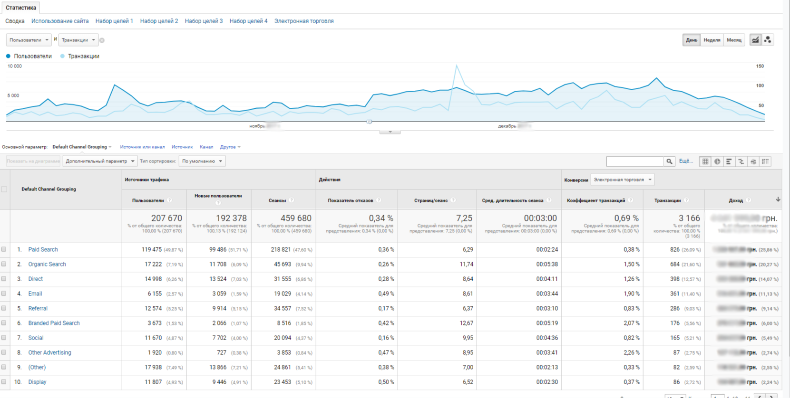Select the performance bar view icon
Screen dimensions: 790x398
(729, 161)
